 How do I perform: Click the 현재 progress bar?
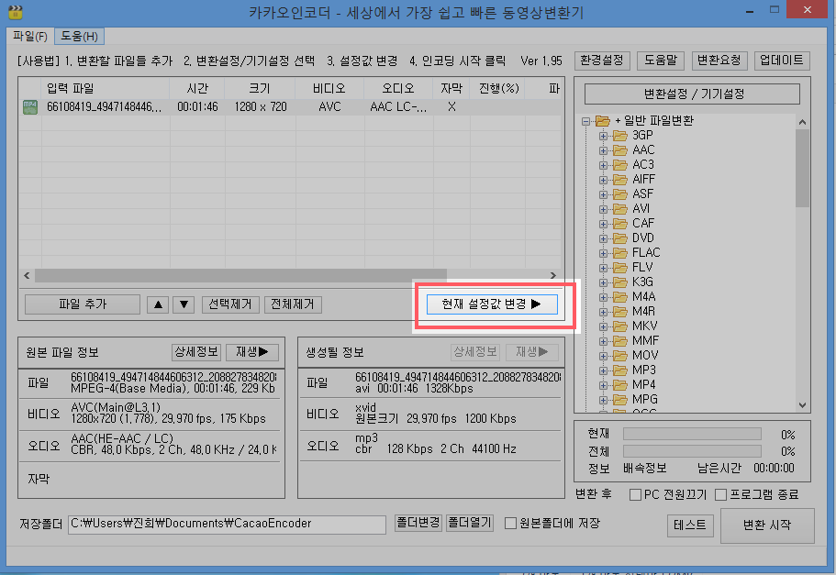coord(692,435)
